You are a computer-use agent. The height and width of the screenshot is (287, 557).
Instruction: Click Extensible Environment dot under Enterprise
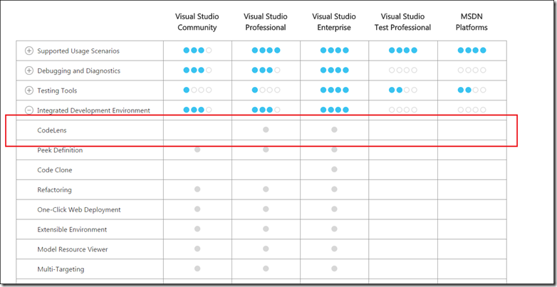pyautogui.click(x=334, y=229)
